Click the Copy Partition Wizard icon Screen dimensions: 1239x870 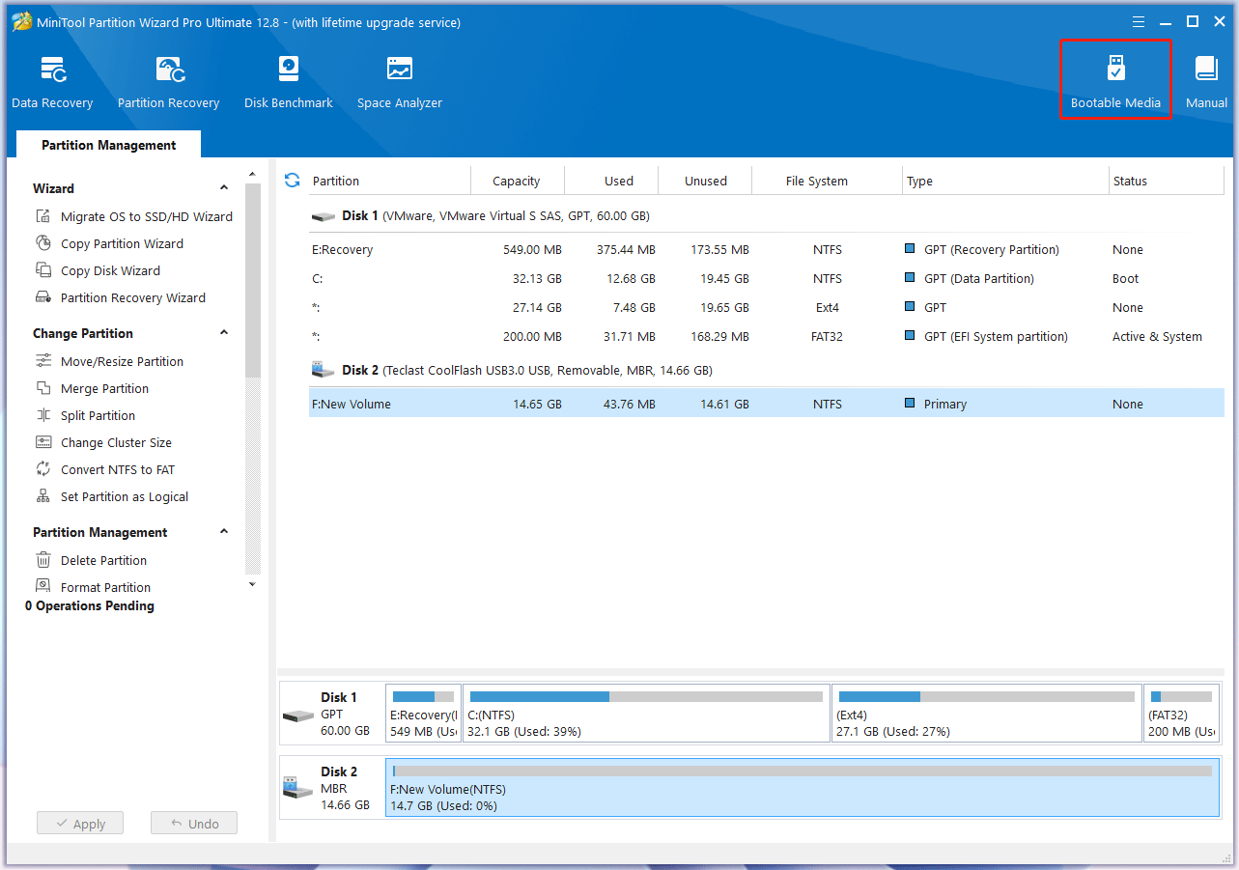[43, 243]
